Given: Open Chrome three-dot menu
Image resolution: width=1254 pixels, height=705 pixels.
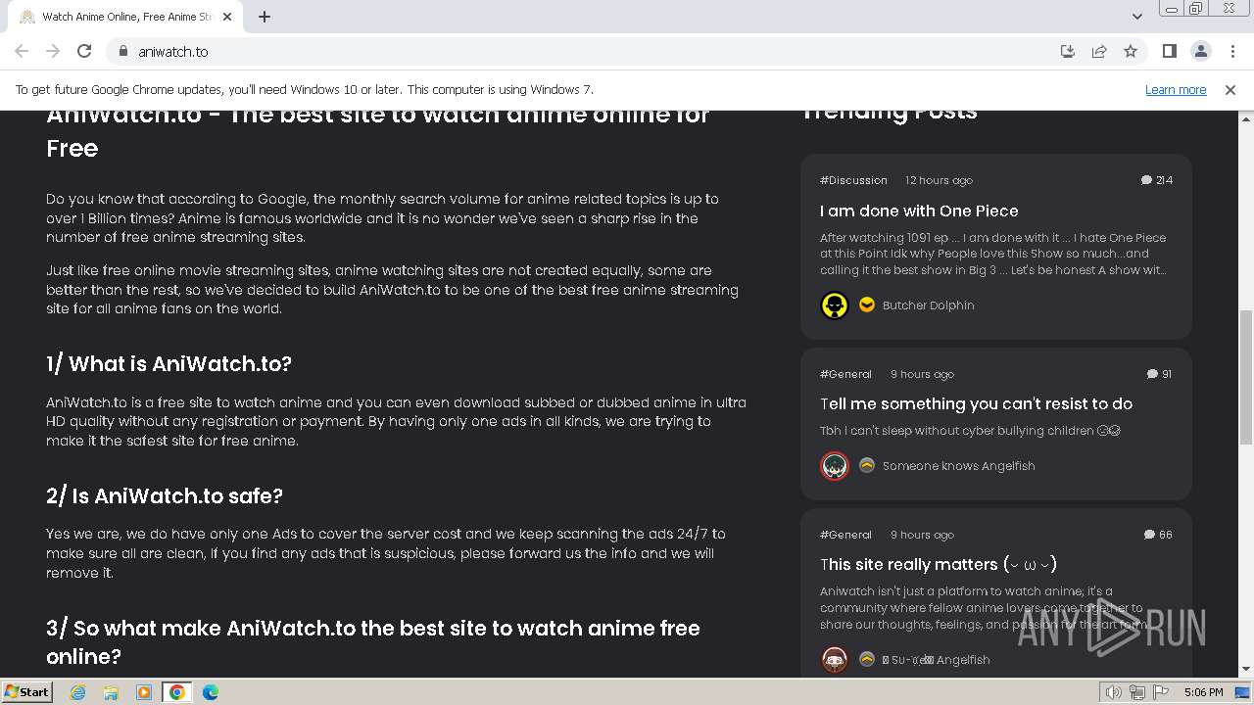Looking at the screenshot, I should tap(1232, 51).
